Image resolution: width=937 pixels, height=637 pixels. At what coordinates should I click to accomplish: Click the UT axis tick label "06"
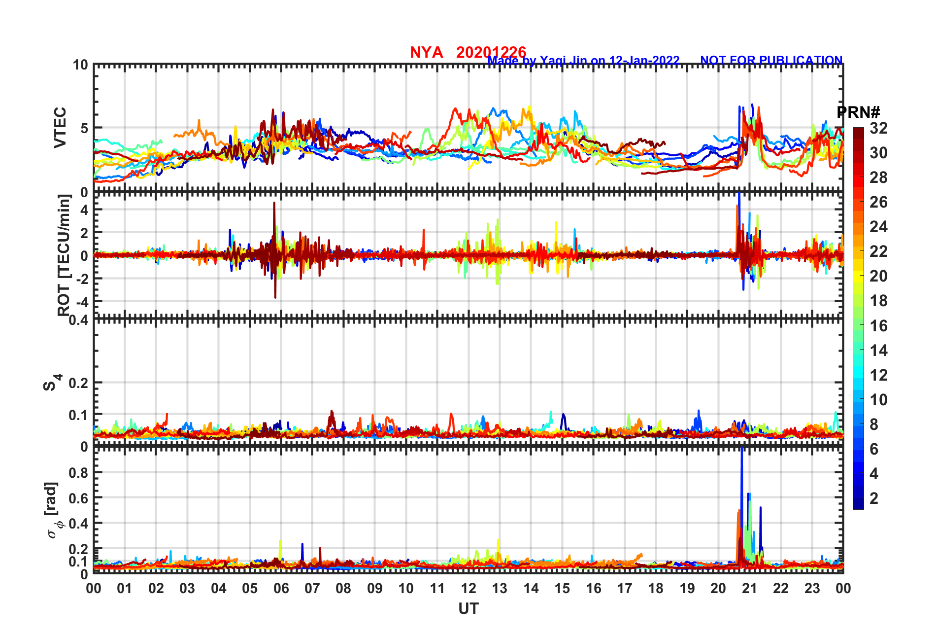click(x=281, y=588)
